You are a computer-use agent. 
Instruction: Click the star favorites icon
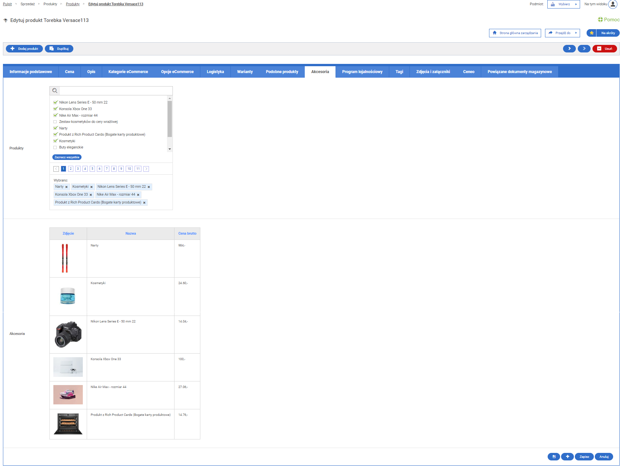click(592, 33)
